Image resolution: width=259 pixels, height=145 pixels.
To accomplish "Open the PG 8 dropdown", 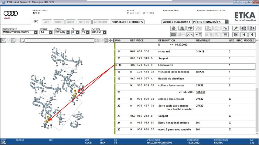I will point(78,32).
